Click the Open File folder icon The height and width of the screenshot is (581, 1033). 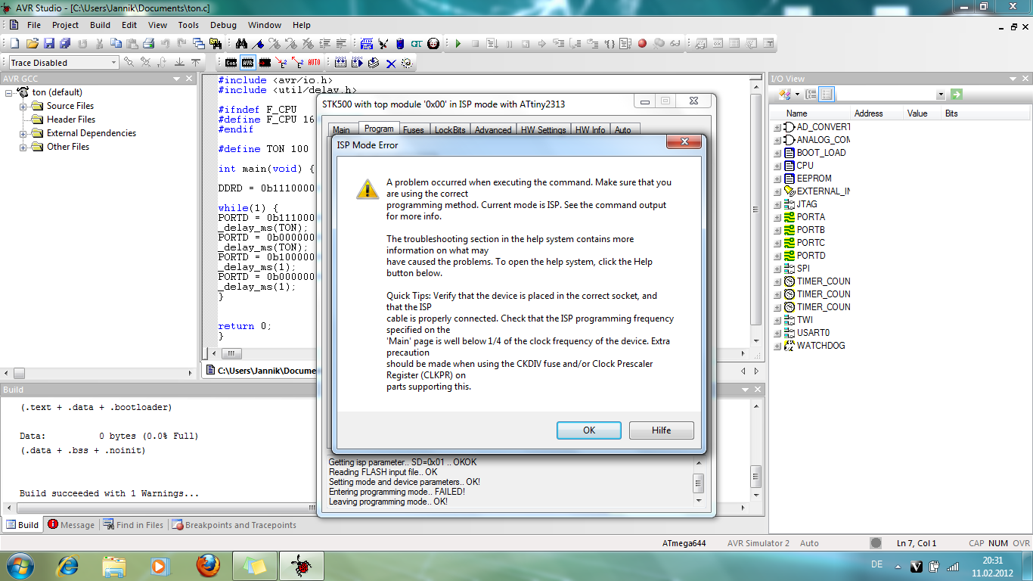33,43
